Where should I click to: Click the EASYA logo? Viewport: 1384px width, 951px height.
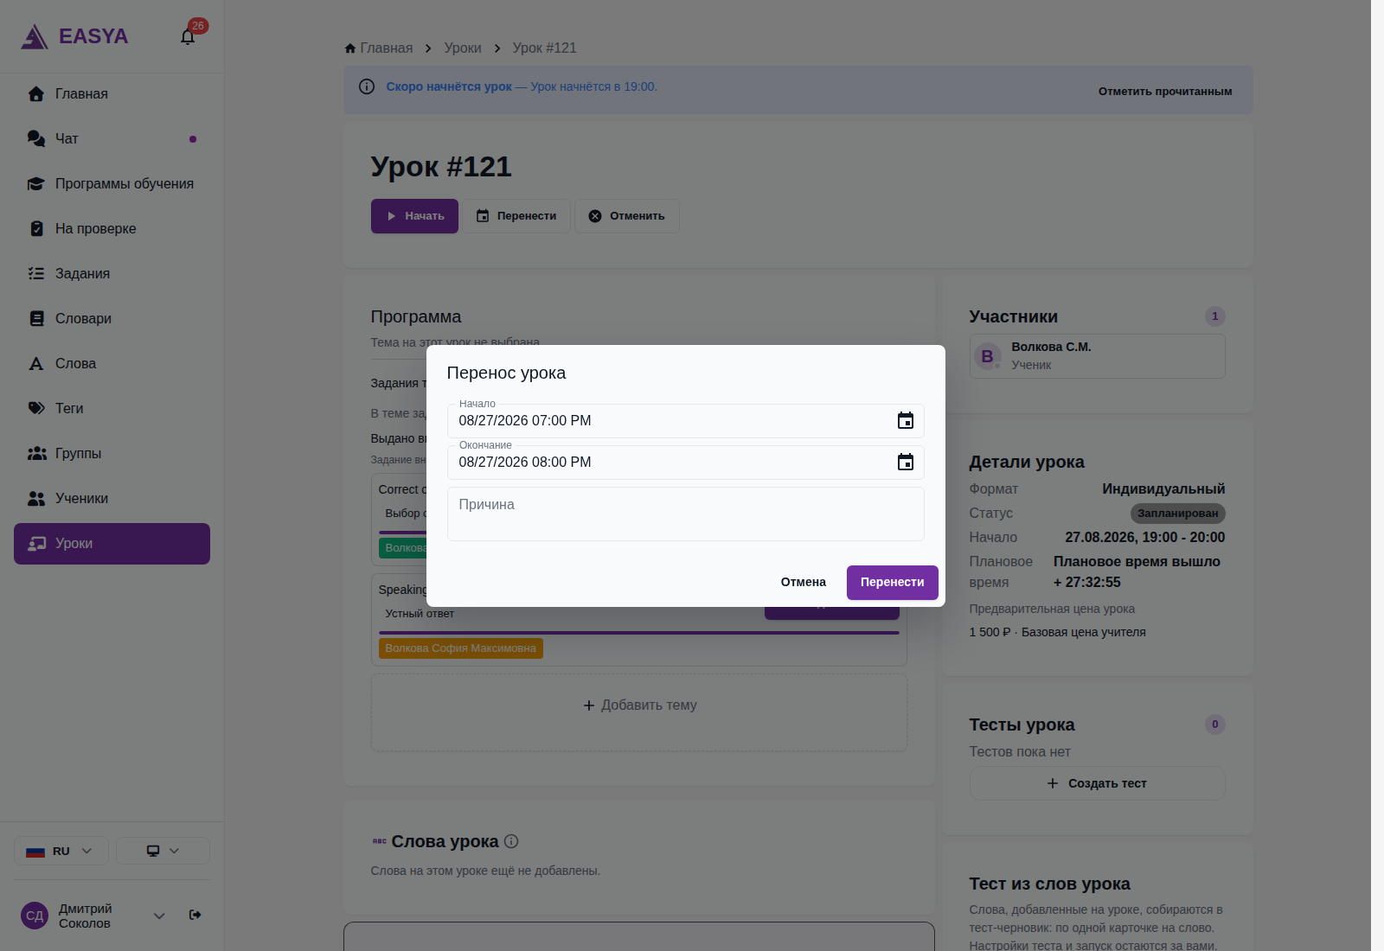75,36
